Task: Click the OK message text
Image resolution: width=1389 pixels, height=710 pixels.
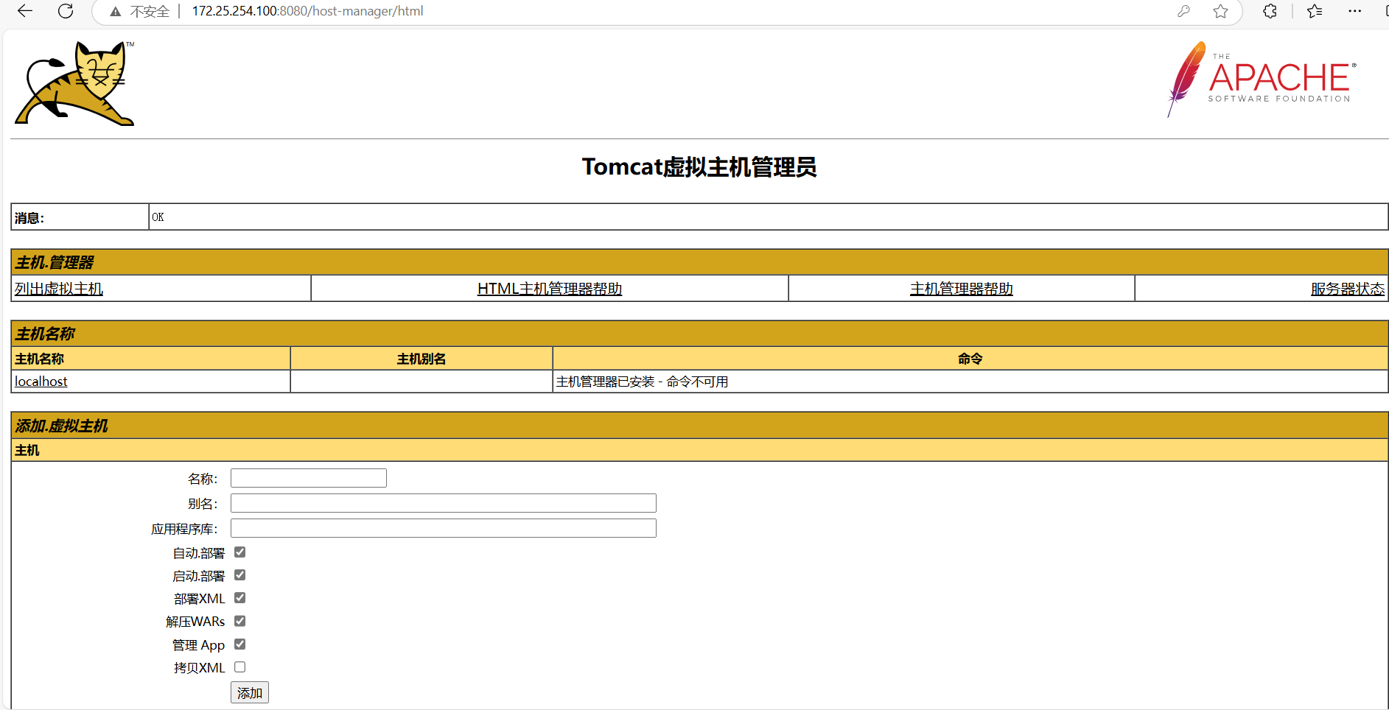Action: click(158, 217)
